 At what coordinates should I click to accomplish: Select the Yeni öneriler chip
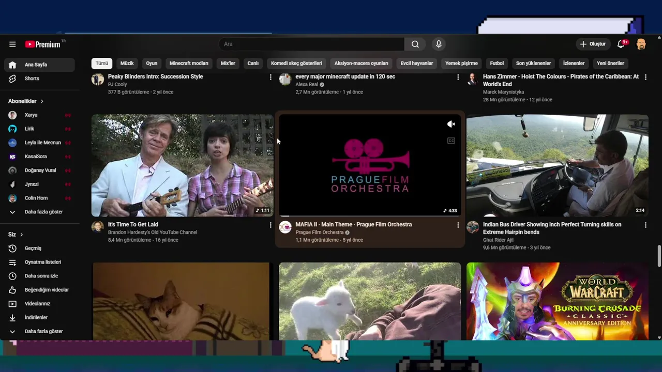pos(610,64)
